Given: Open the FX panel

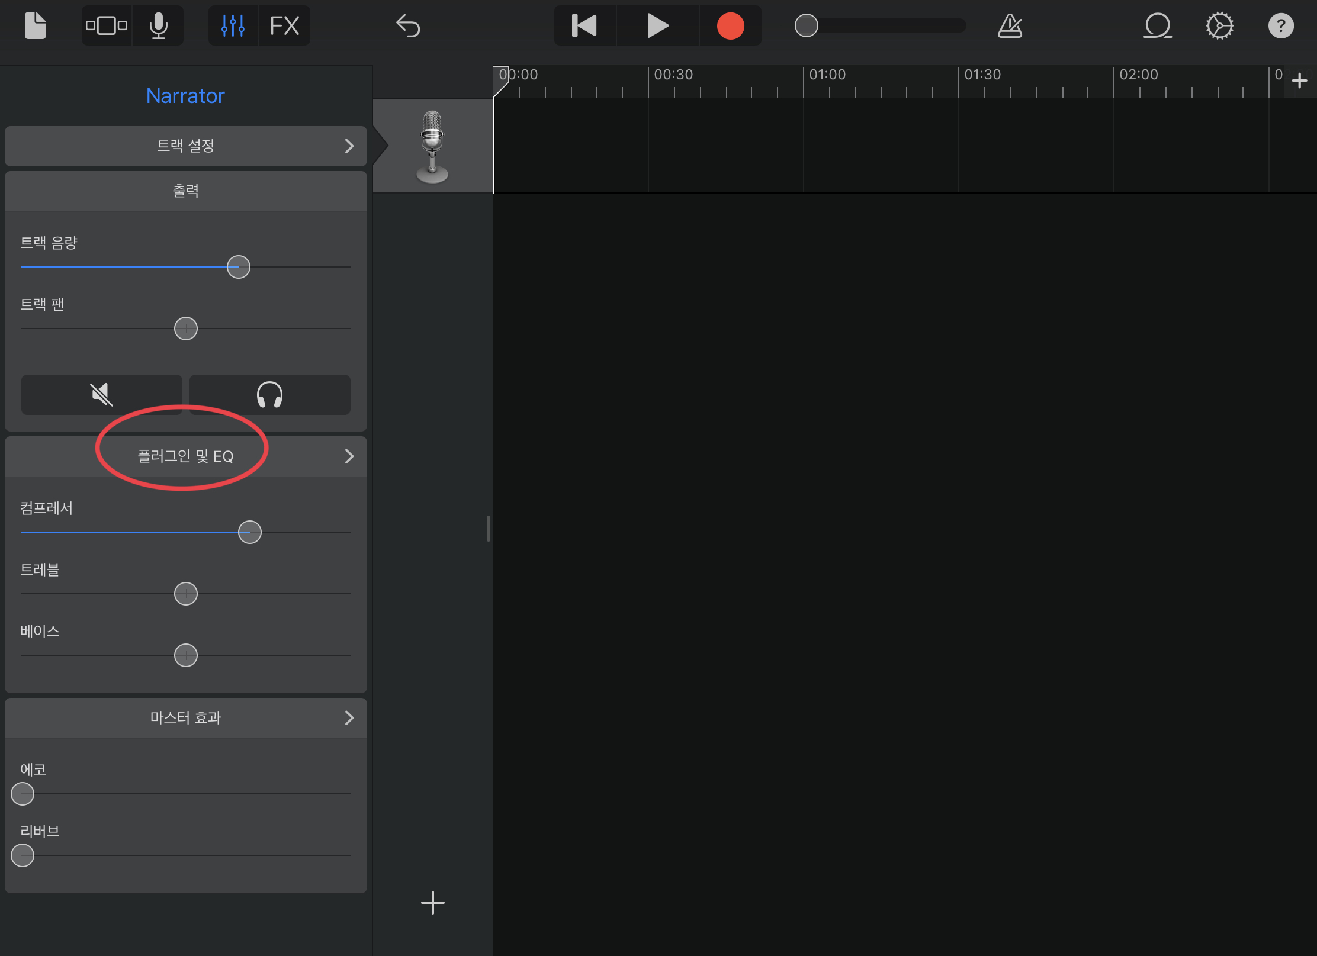Looking at the screenshot, I should tap(284, 26).
